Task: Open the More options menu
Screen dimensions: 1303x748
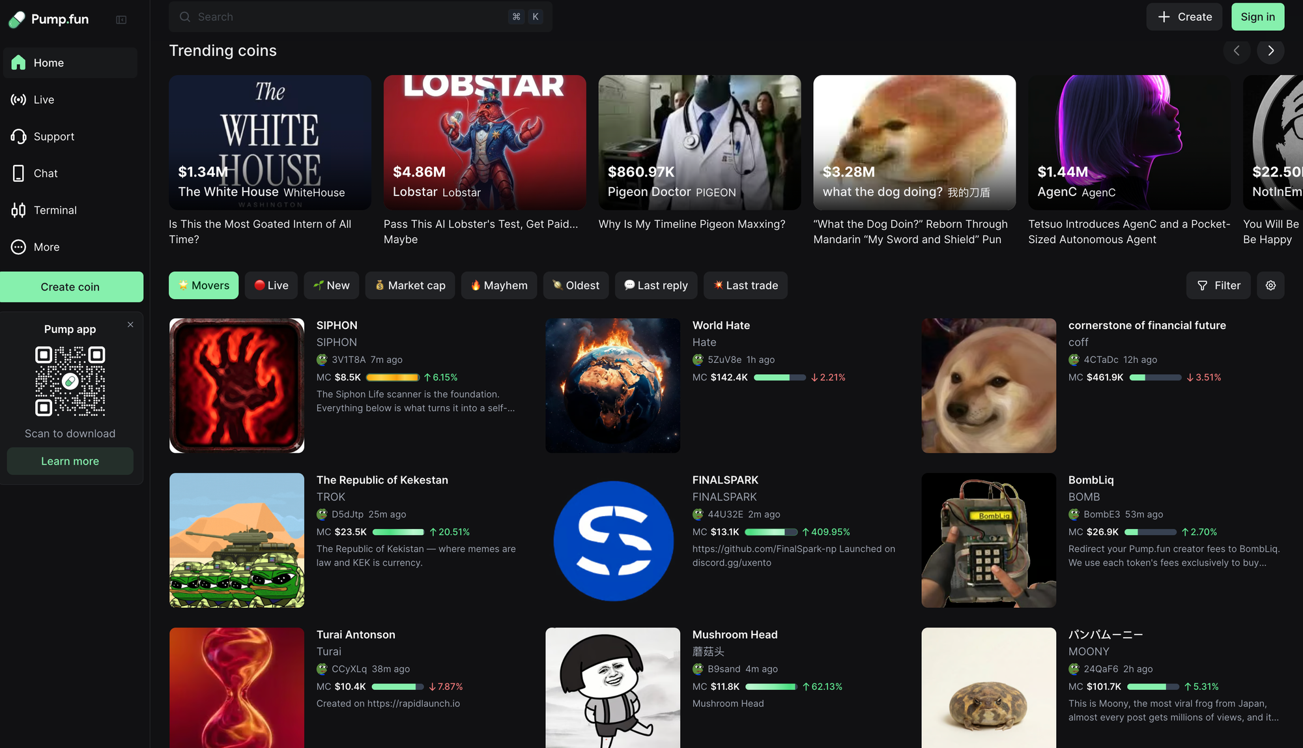Action: pos(46,247)
